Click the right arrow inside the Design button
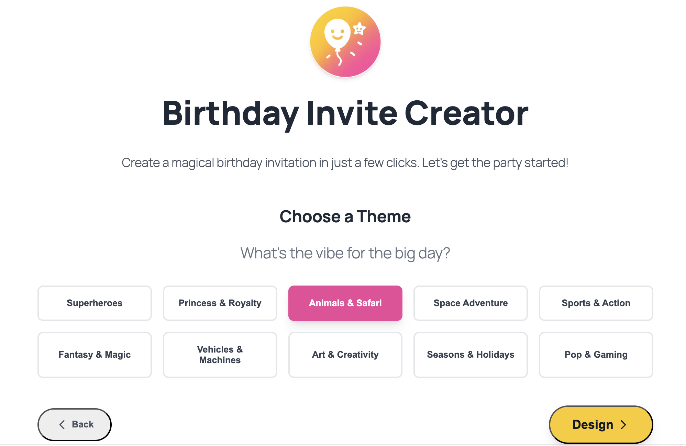Image resolution: width=686 pixels, height=446 pixels. coord(624,425)
